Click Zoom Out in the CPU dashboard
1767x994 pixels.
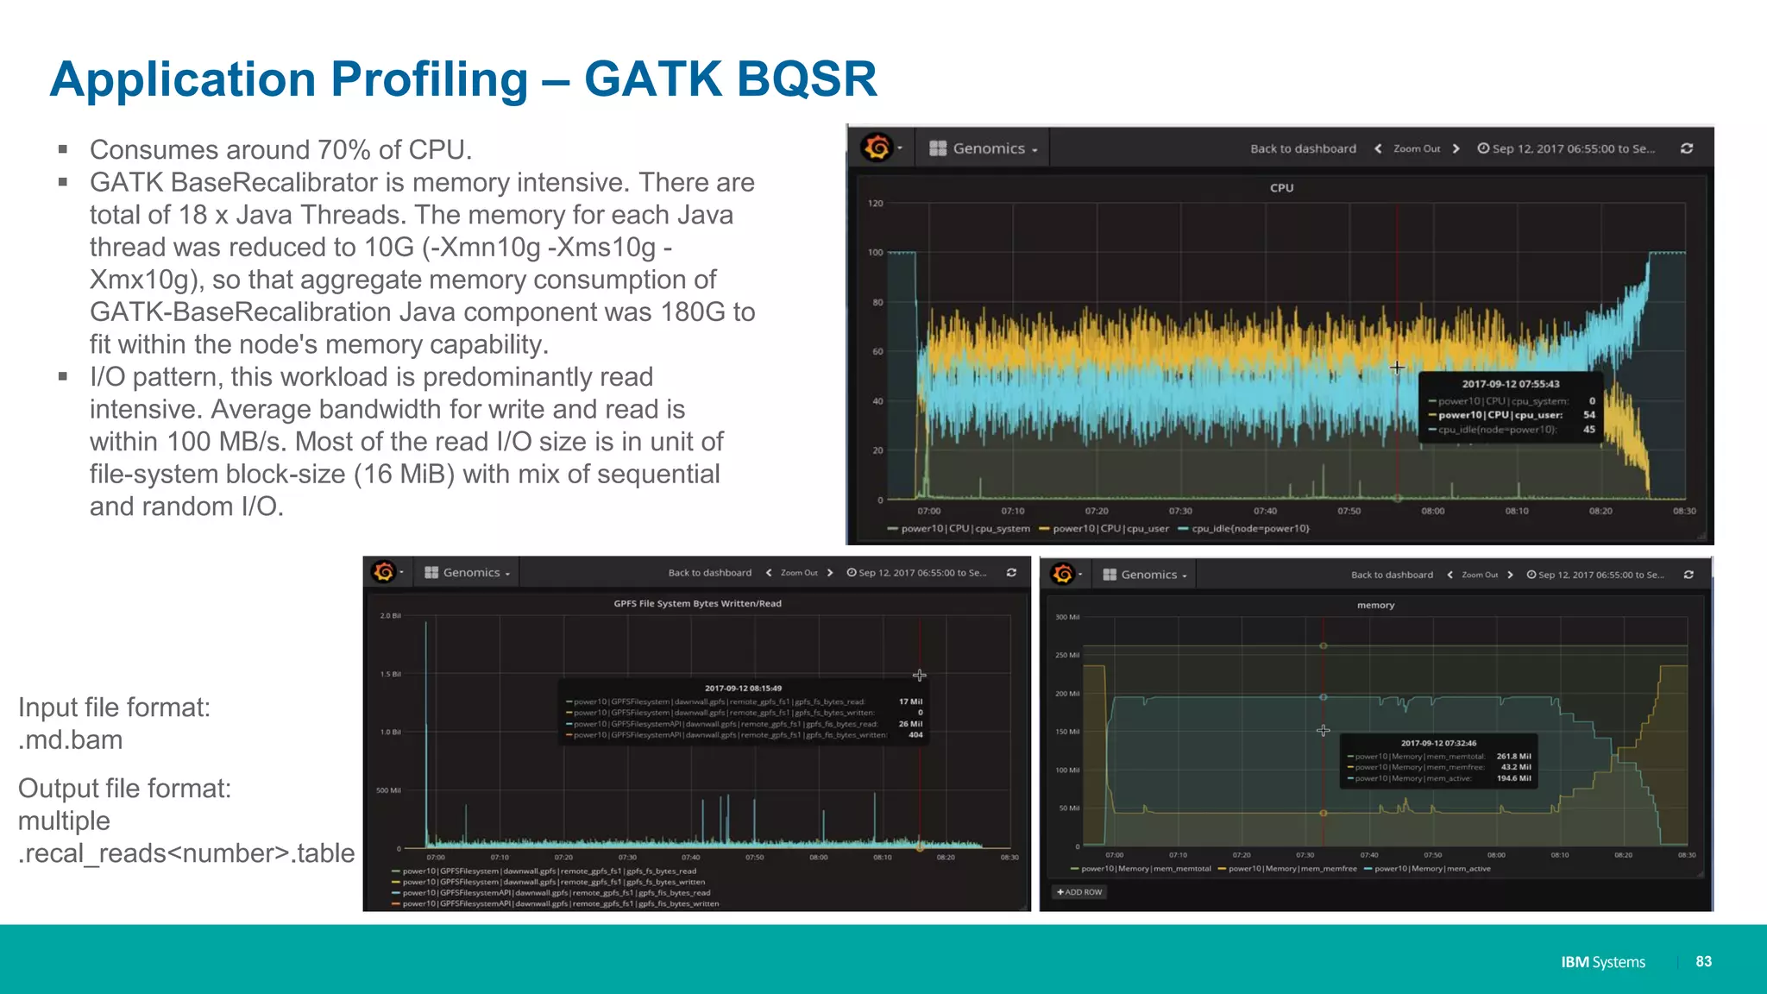point(1417,148)
